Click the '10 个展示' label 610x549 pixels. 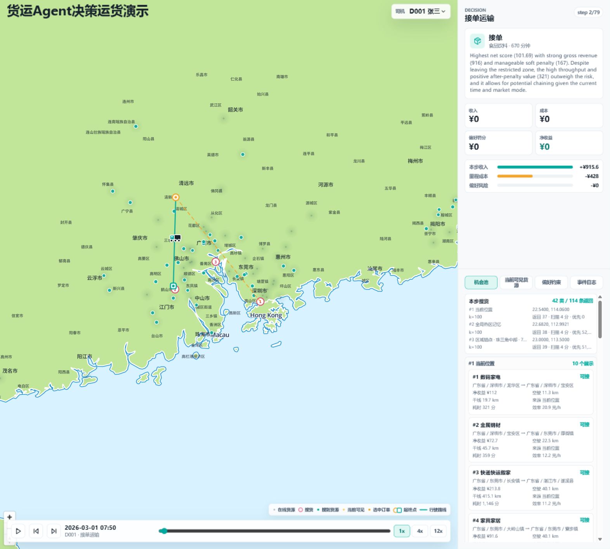pyautogui.click(x=583, y=364)
